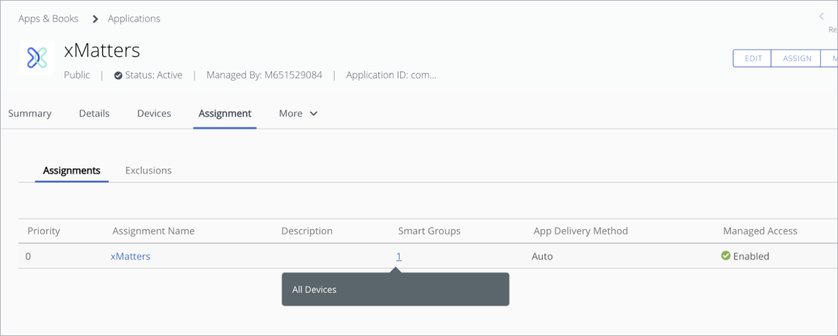The width and height of the screenshot is (838, 336).
Task: Switch to the Exclusions sub-tab
Action: [x=148, y=170]
